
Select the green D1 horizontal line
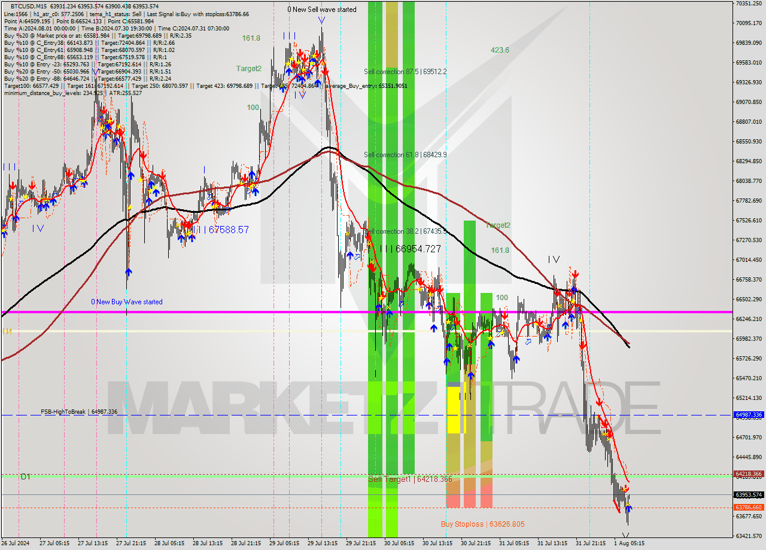366,476
